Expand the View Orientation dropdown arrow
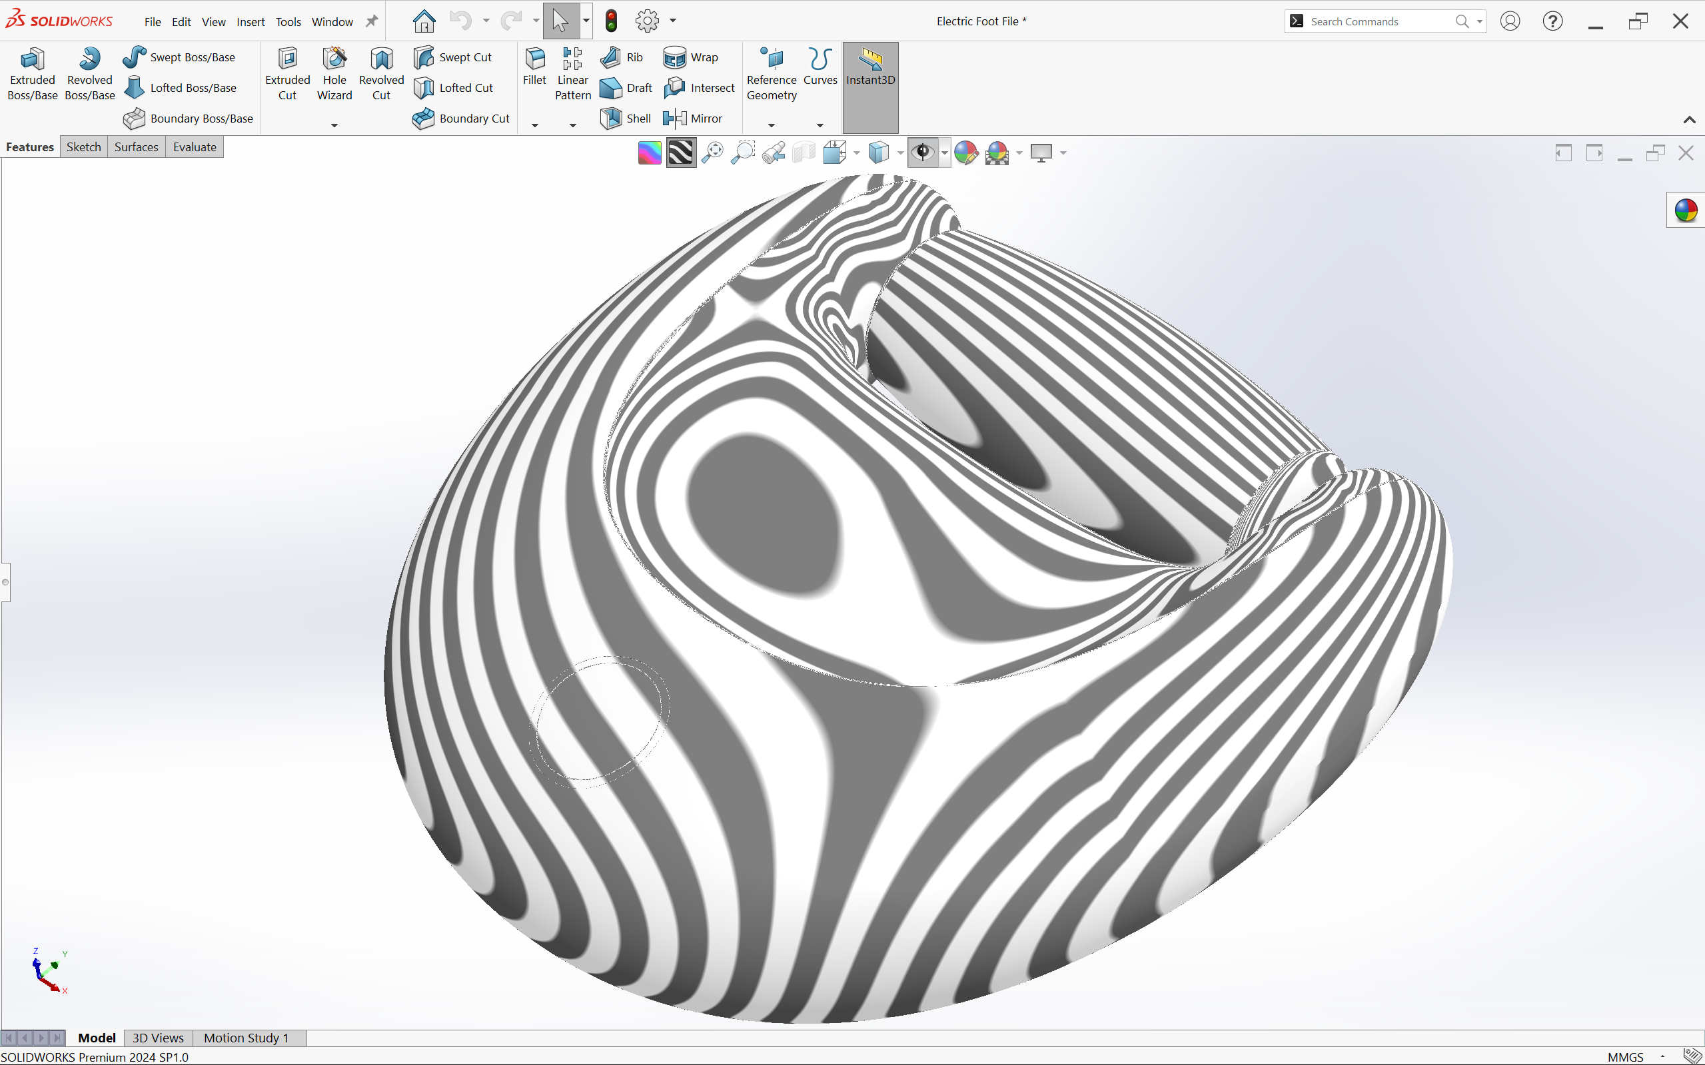 (x=857, y=153)
